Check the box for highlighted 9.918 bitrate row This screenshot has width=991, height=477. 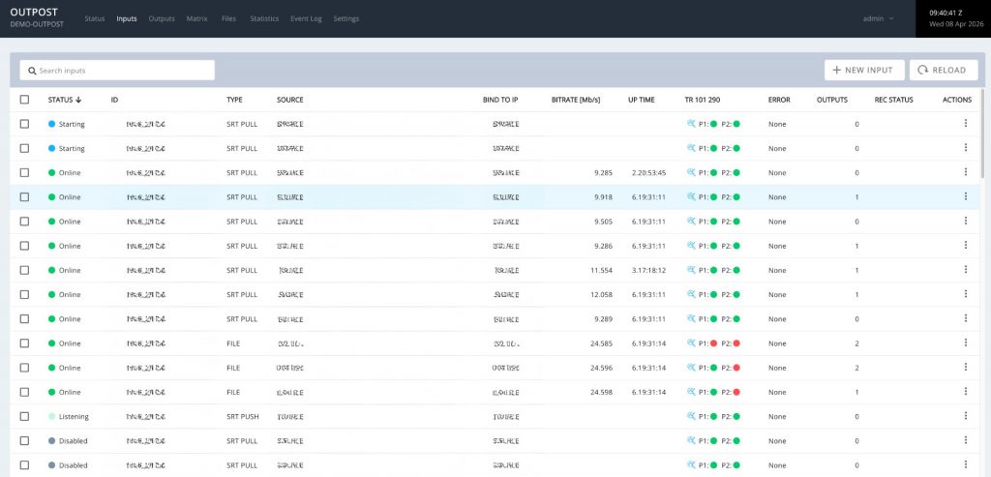pos(25,197)
